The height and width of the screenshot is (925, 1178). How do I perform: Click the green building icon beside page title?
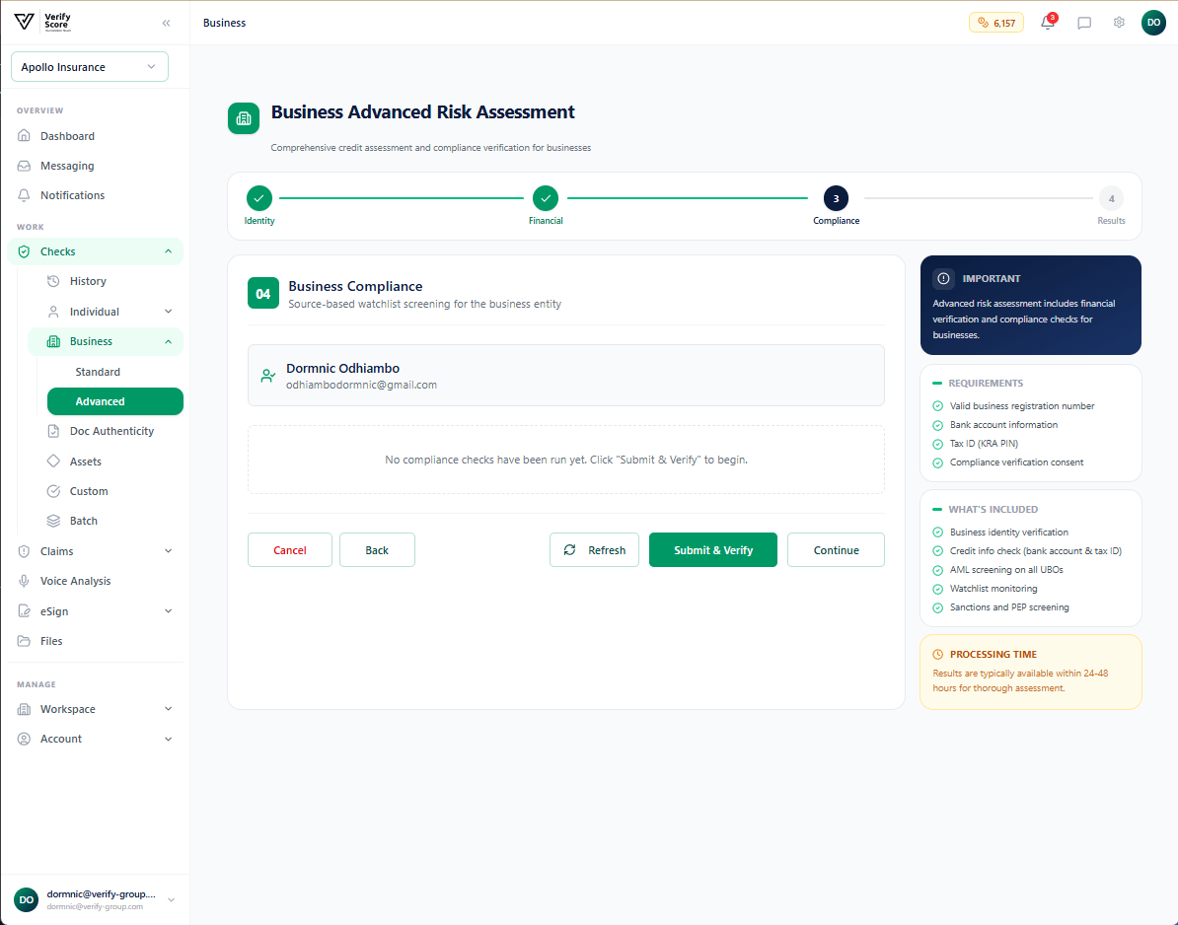tap(244, 118)
